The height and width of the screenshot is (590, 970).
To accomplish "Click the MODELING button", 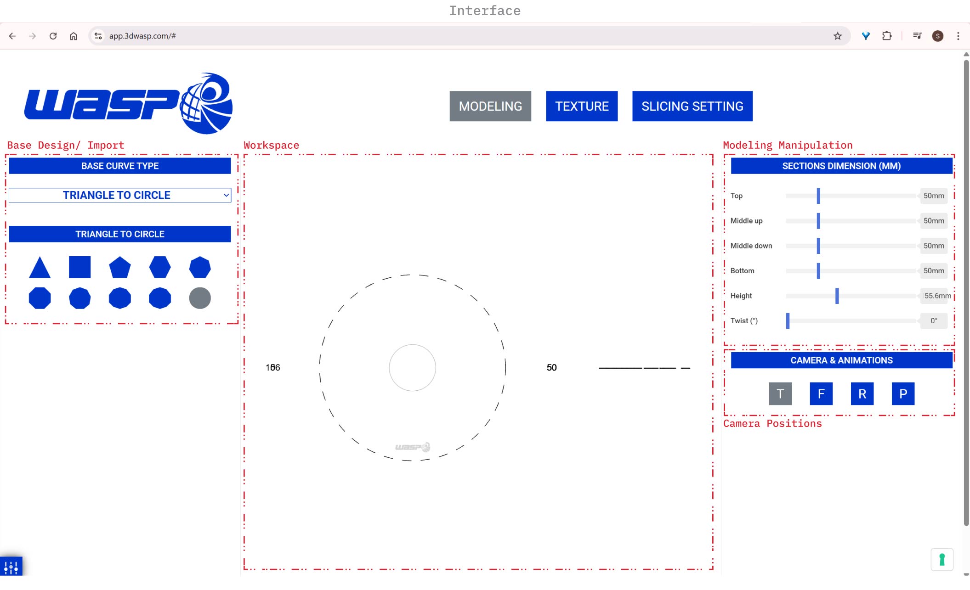I will pos(490,106).
